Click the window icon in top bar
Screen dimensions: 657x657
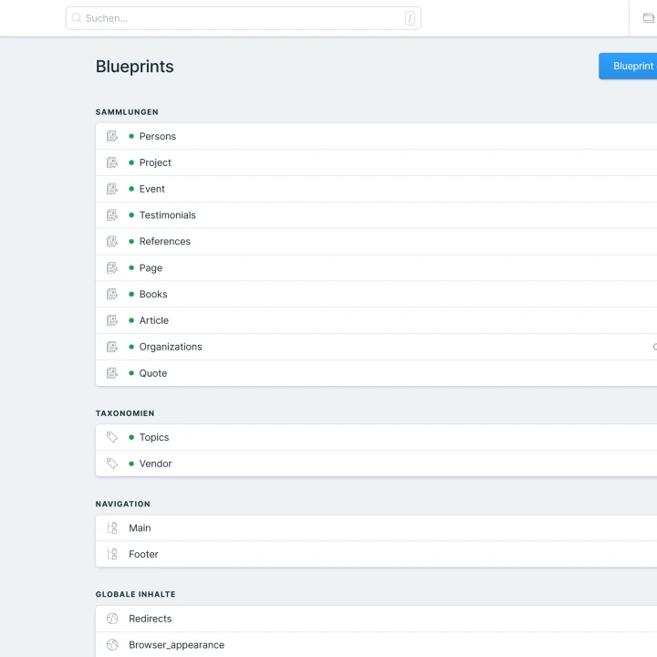point(648,17)
